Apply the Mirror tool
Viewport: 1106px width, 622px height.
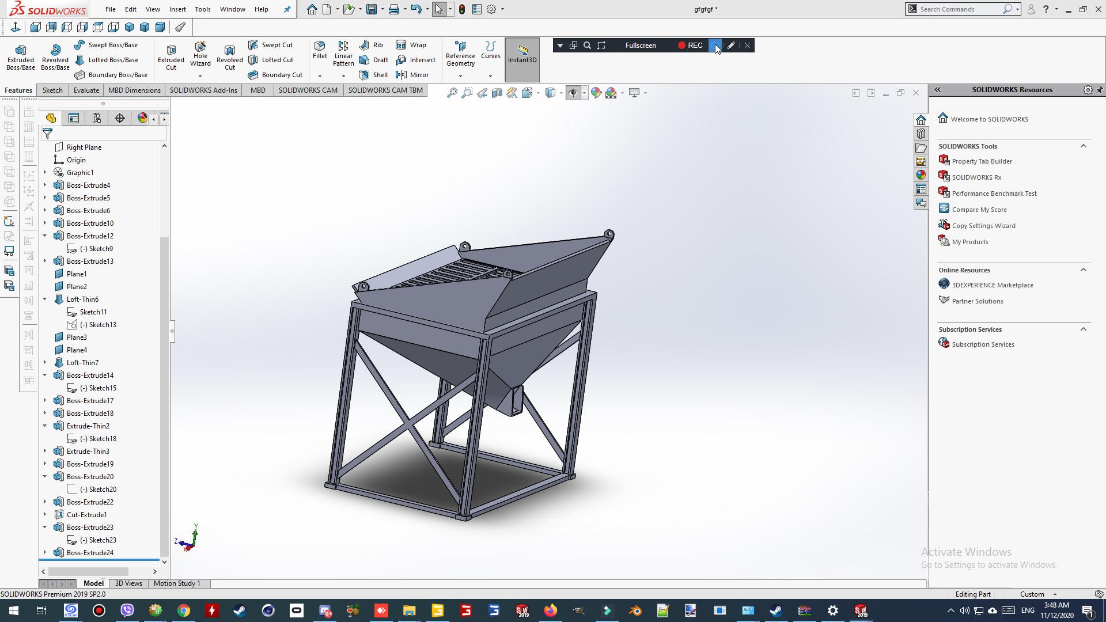[412, 75]
